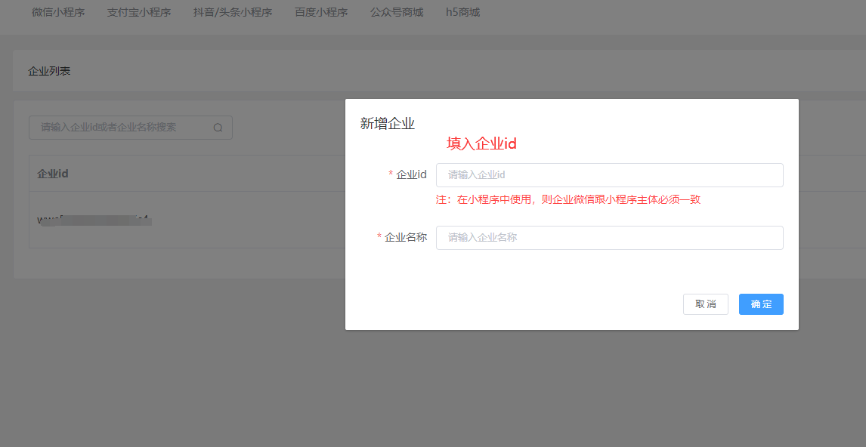This screenshot has width=866, height=447.
Task: Click the 新增企业 dialog title
Action: tap(387, 124)
